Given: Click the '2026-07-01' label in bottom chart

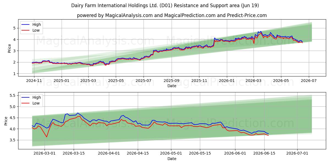Looking at the screenshot, I should coord(297,154).
